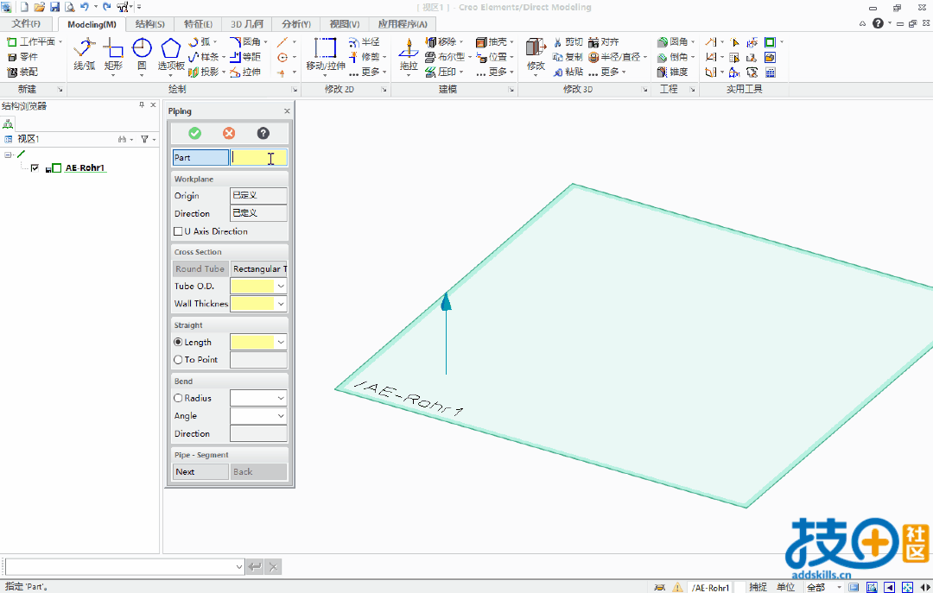Collapse the root node in structure browser
Viewport: 933px width, 593px height.
pyautogui.click(x=9, y=155)
